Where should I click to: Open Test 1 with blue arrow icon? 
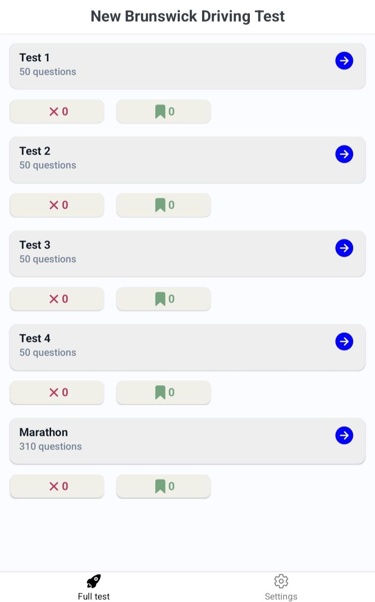(x=344, y=61)
